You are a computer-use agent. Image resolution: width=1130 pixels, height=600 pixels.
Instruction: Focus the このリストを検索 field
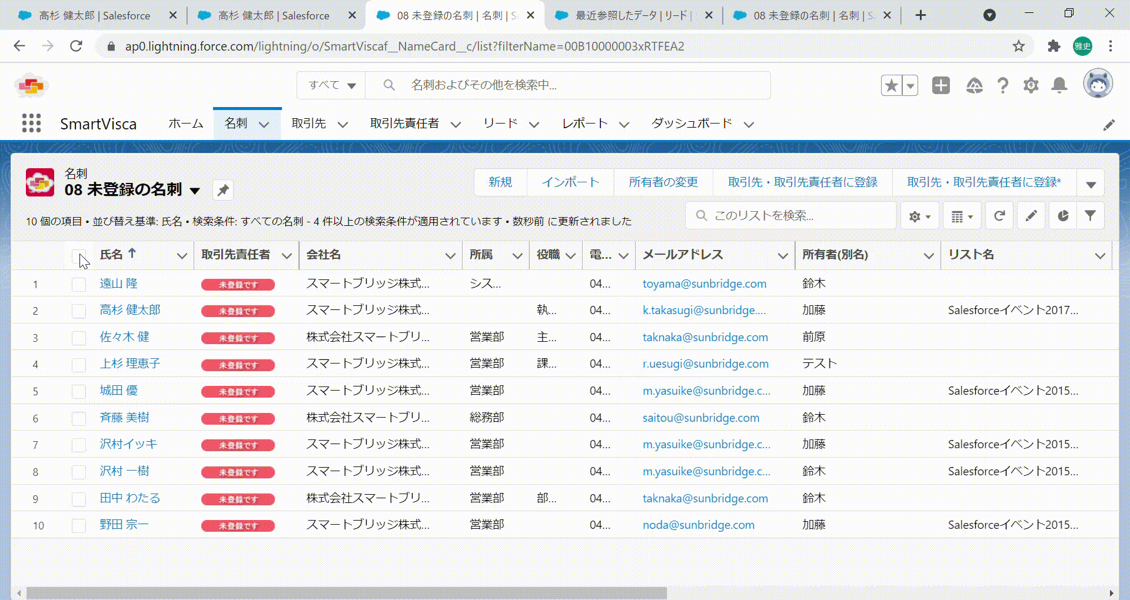(791, 216)
